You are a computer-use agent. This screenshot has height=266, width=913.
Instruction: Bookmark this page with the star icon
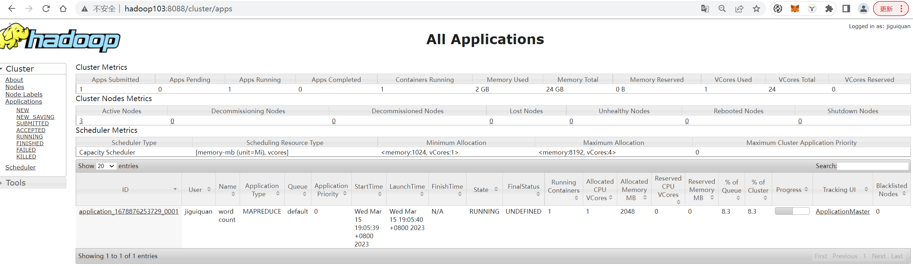756,9
